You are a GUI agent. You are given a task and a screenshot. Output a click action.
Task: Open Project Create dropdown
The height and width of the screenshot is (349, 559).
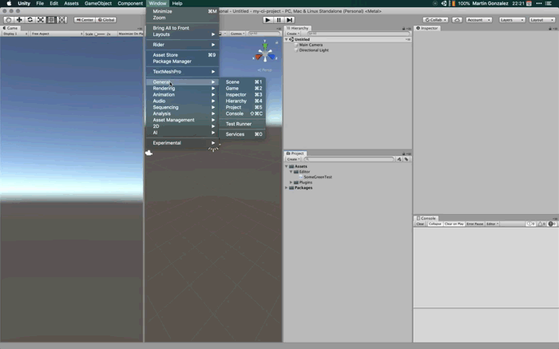tap(293, 160)
